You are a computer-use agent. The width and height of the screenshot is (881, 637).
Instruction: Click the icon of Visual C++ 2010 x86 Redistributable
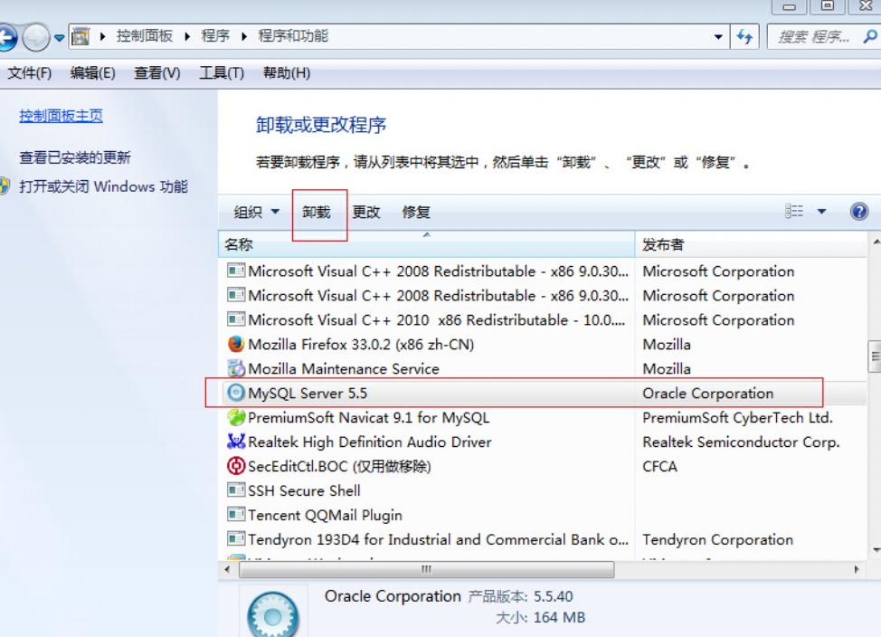coord(236,320)
